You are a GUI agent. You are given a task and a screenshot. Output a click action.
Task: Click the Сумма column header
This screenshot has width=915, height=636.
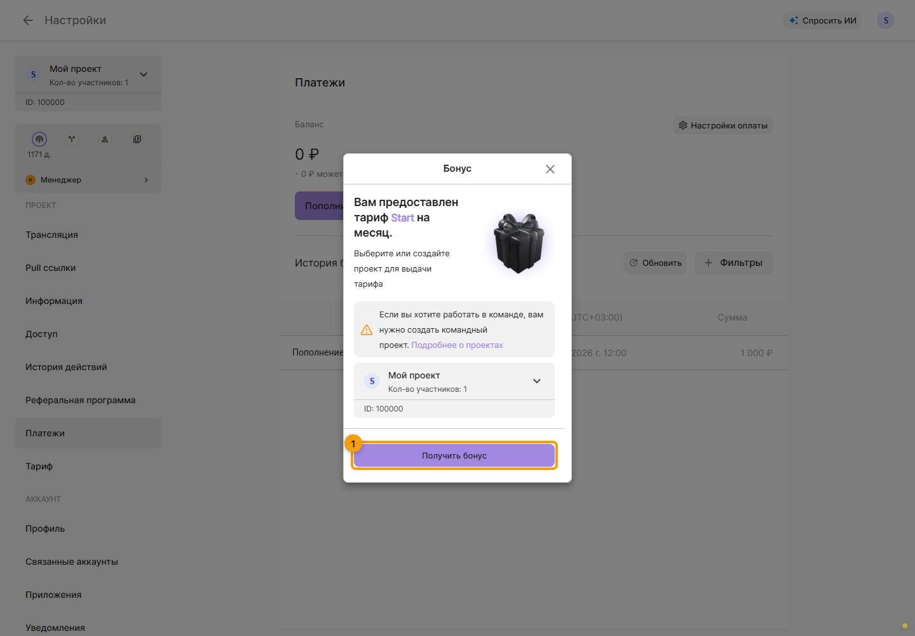click(x=732, y=317)
